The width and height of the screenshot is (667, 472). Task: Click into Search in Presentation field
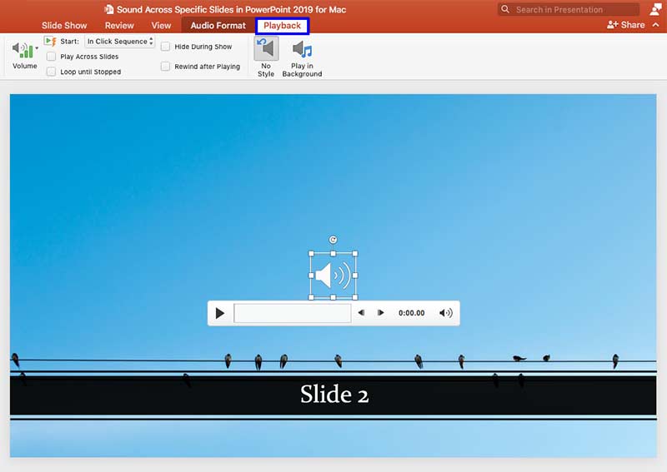pos(569,9)
